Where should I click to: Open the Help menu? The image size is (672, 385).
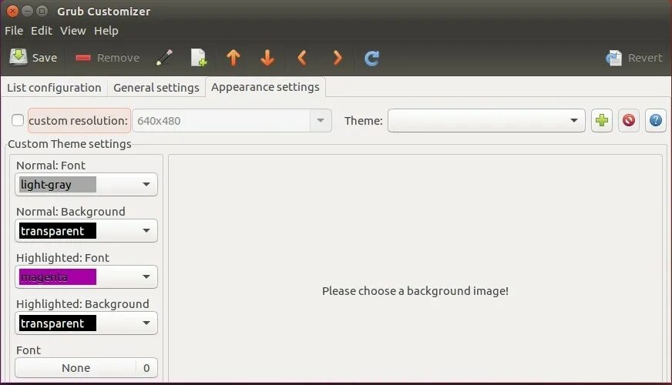click(x=106, y=31)
